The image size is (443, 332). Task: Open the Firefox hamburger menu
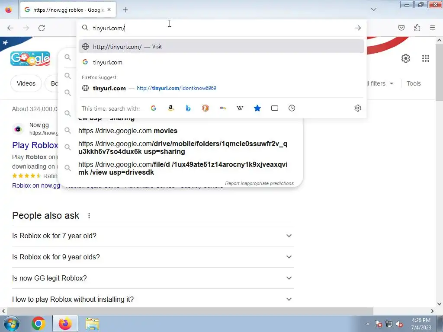433,28
